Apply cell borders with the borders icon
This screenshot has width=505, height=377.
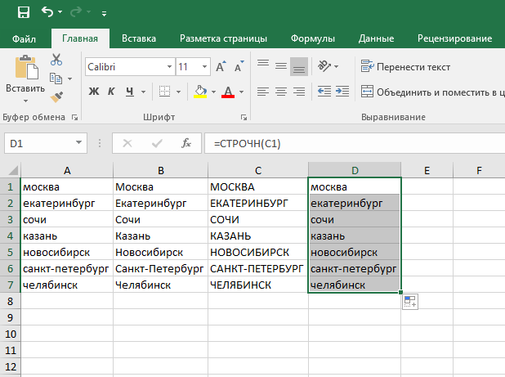point(164,92)
